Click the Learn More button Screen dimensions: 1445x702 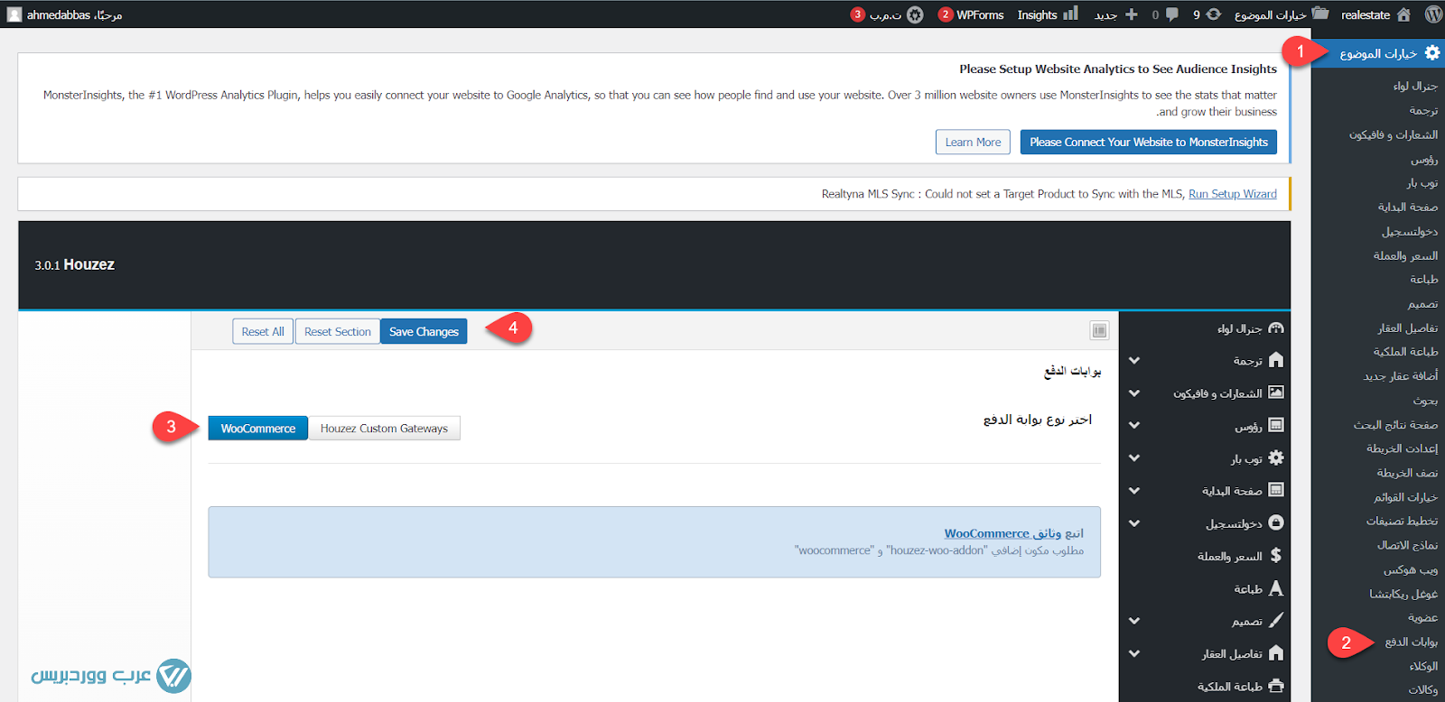point(973,142)
